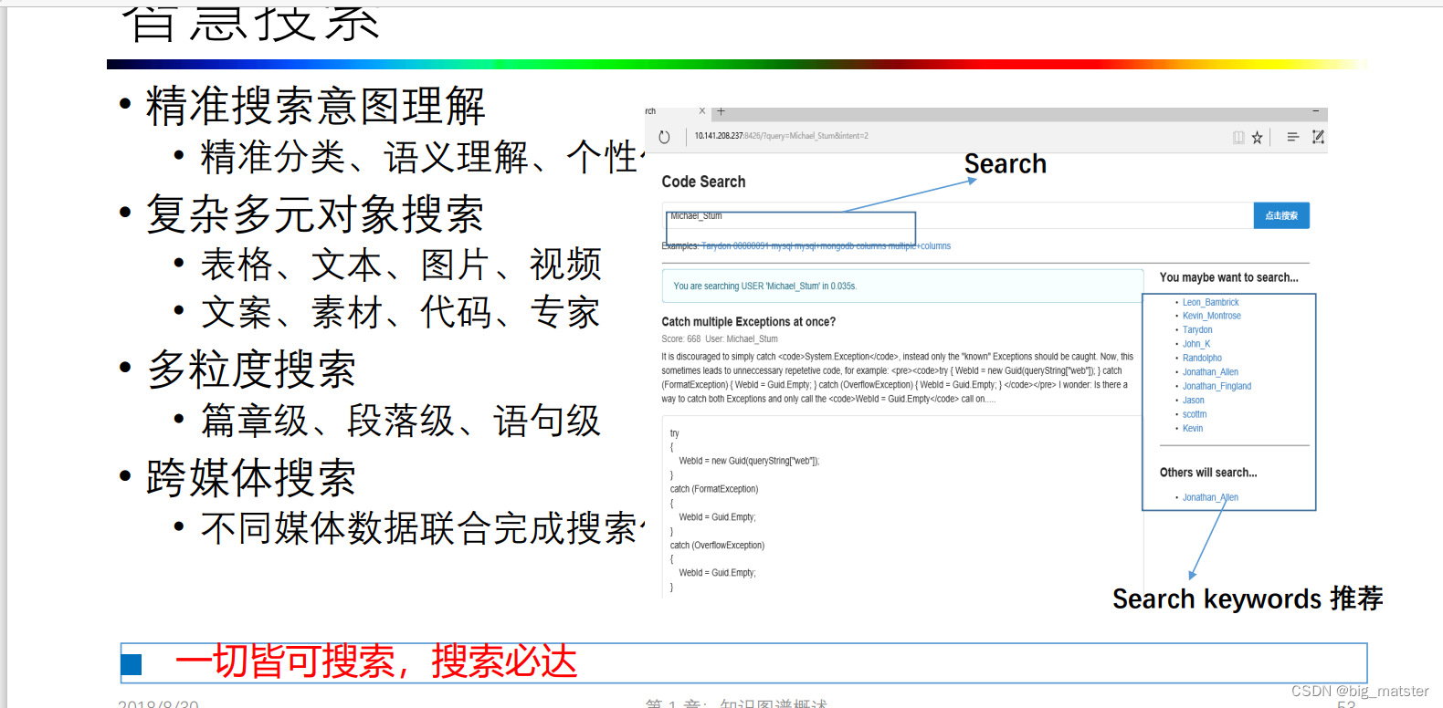Click the blue 点击搜索 search button
The image size is (1443, 708).
pyautogui.click(x=1281, y=215)
